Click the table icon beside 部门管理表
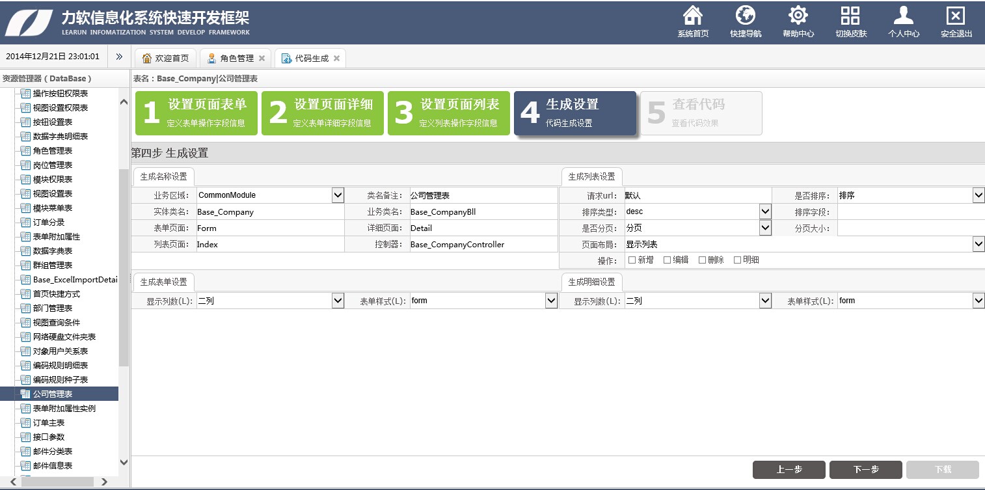Image resolution: width=985 pixels, height=490 pixels. pyautogui.click(x=26, y=308)
